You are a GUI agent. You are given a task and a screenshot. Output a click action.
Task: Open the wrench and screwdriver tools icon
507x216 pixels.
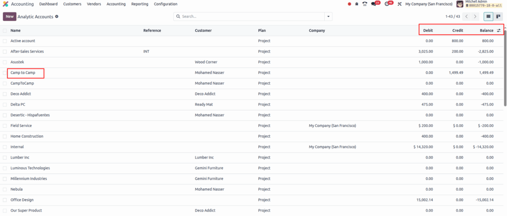pos(400,4)
